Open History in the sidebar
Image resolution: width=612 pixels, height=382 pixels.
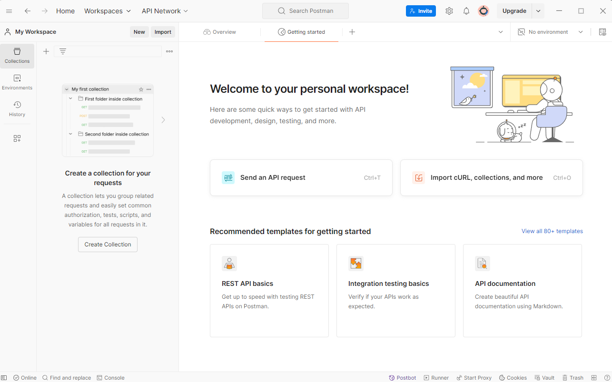[x=17, y=109]
